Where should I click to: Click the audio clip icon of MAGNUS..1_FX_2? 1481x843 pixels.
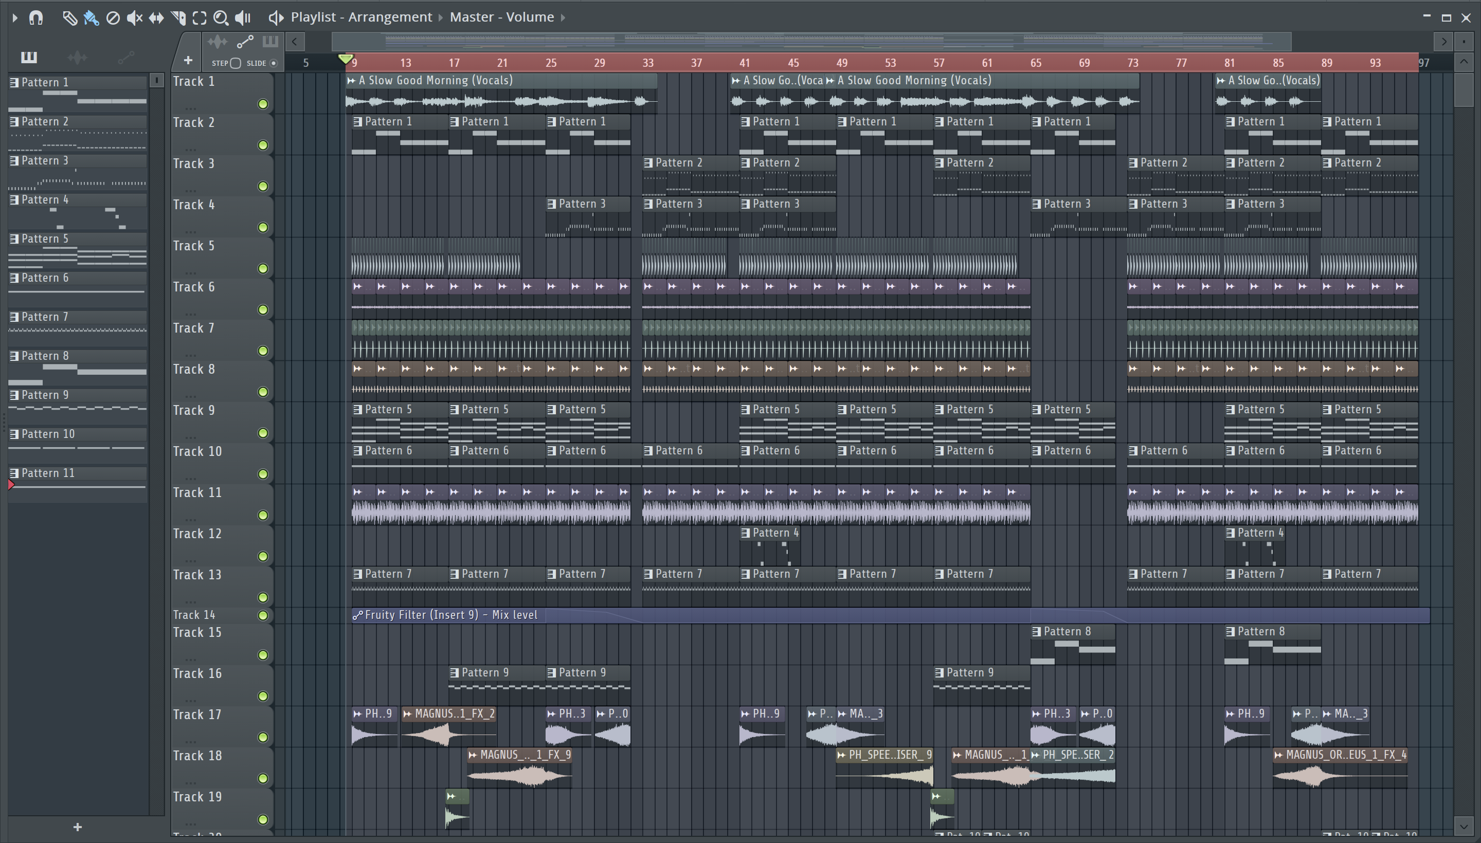[407, 714]
